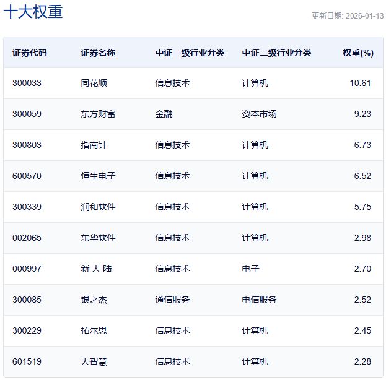This screenshot has width=386, height=380.
Task: Click weight value 2.28
Action: (362, 362)
